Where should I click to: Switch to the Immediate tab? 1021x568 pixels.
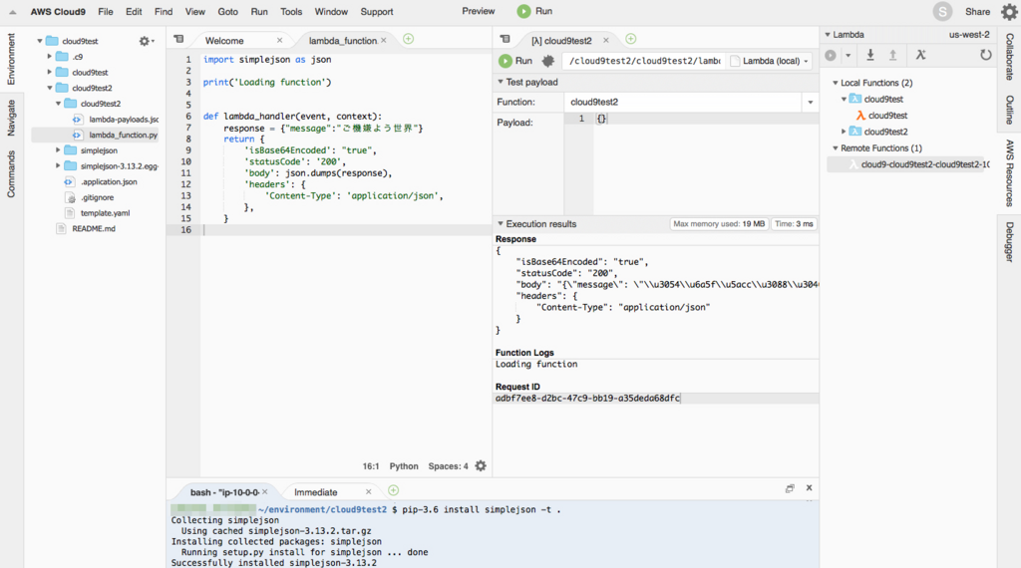316,492
